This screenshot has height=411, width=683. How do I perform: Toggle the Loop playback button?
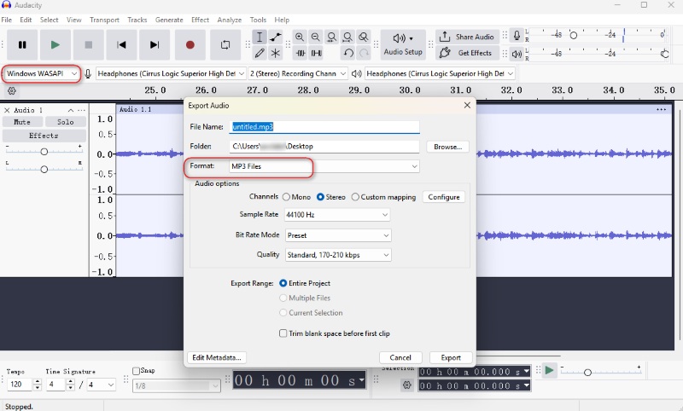point(225,45)
